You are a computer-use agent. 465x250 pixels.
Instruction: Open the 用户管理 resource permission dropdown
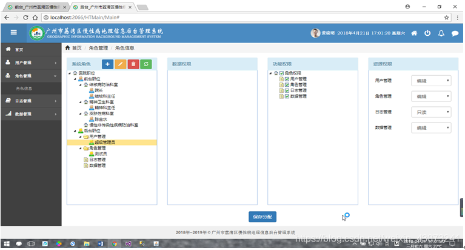(431, 81)
